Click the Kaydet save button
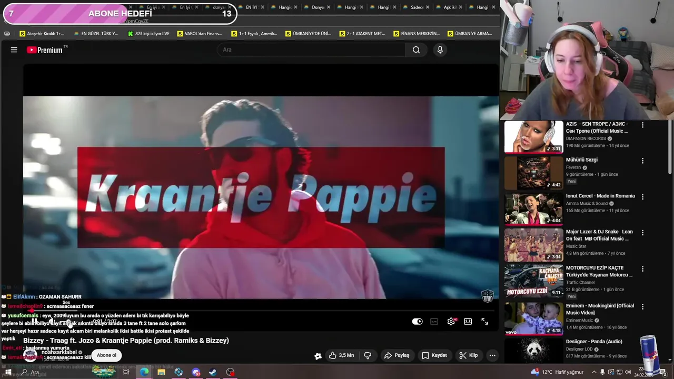 (434, 355)
